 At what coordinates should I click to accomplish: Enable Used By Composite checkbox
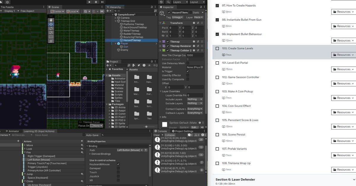(x=188, y=79)
